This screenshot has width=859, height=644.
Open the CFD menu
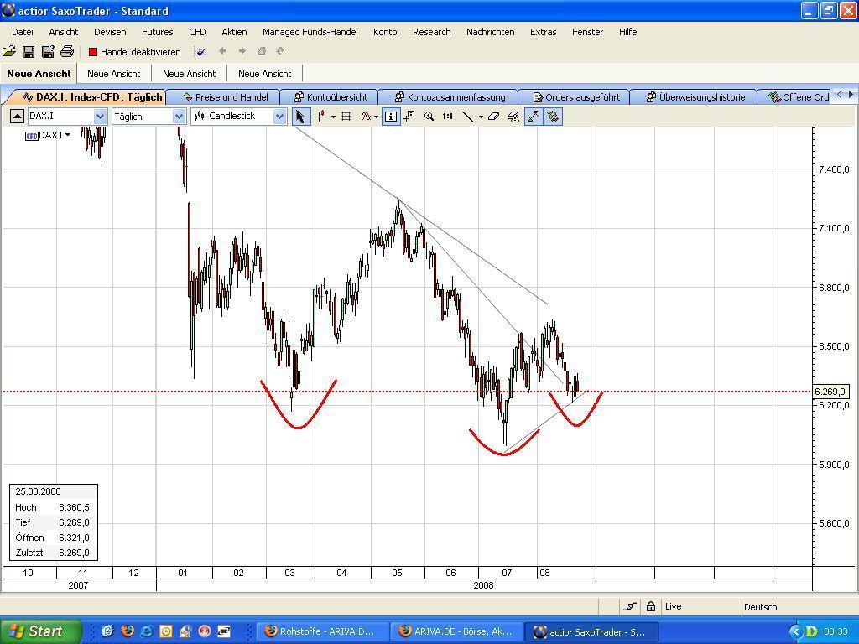197,32
